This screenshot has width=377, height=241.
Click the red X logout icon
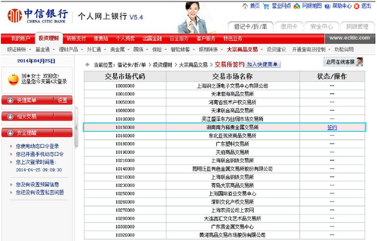pos(357,6)
